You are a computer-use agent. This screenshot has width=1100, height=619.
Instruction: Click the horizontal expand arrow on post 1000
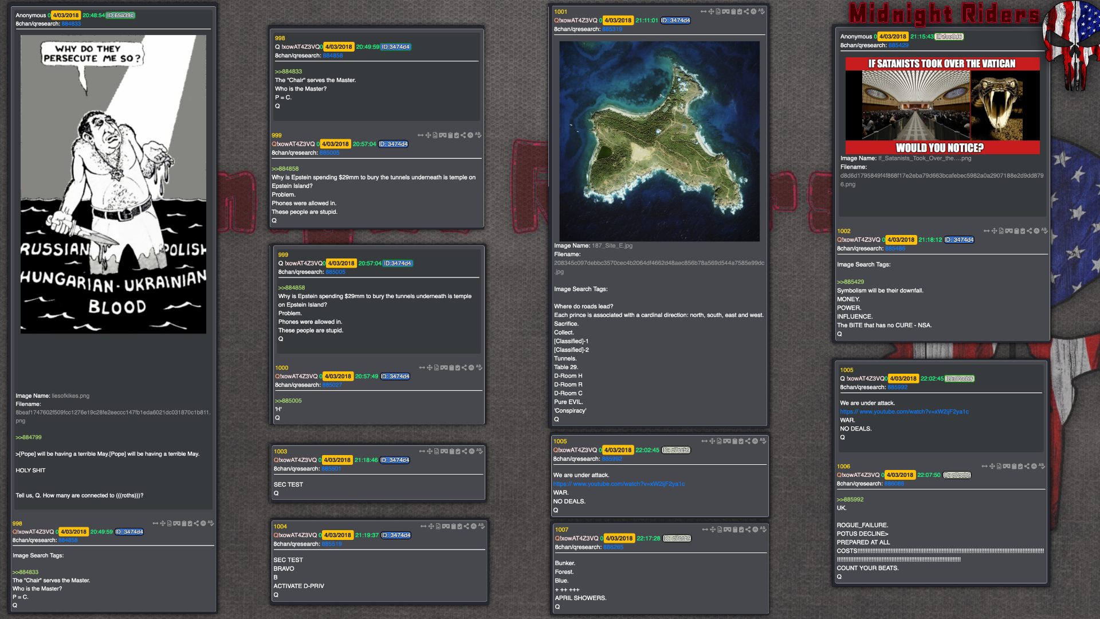[x=422, y=368]
